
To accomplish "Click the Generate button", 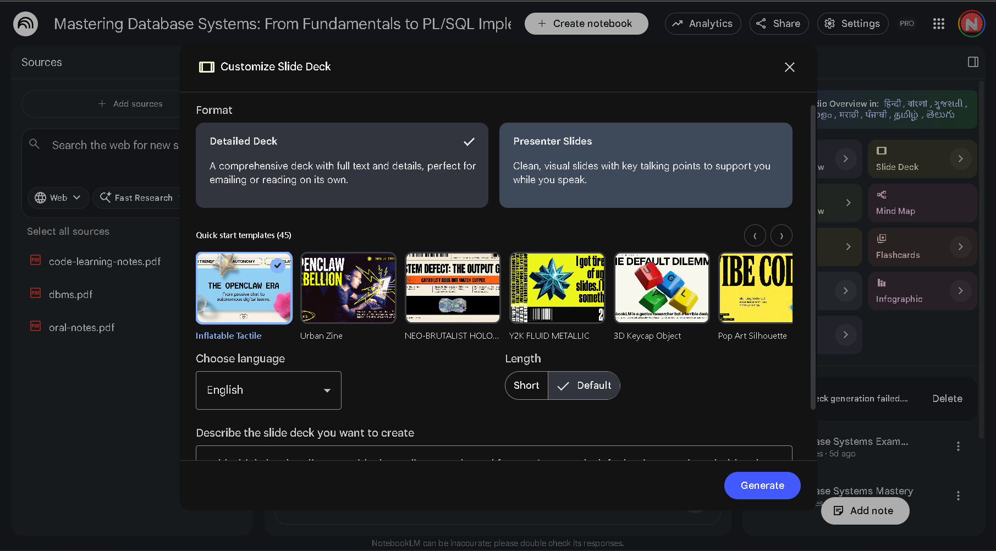I will [x=762, y=486].
